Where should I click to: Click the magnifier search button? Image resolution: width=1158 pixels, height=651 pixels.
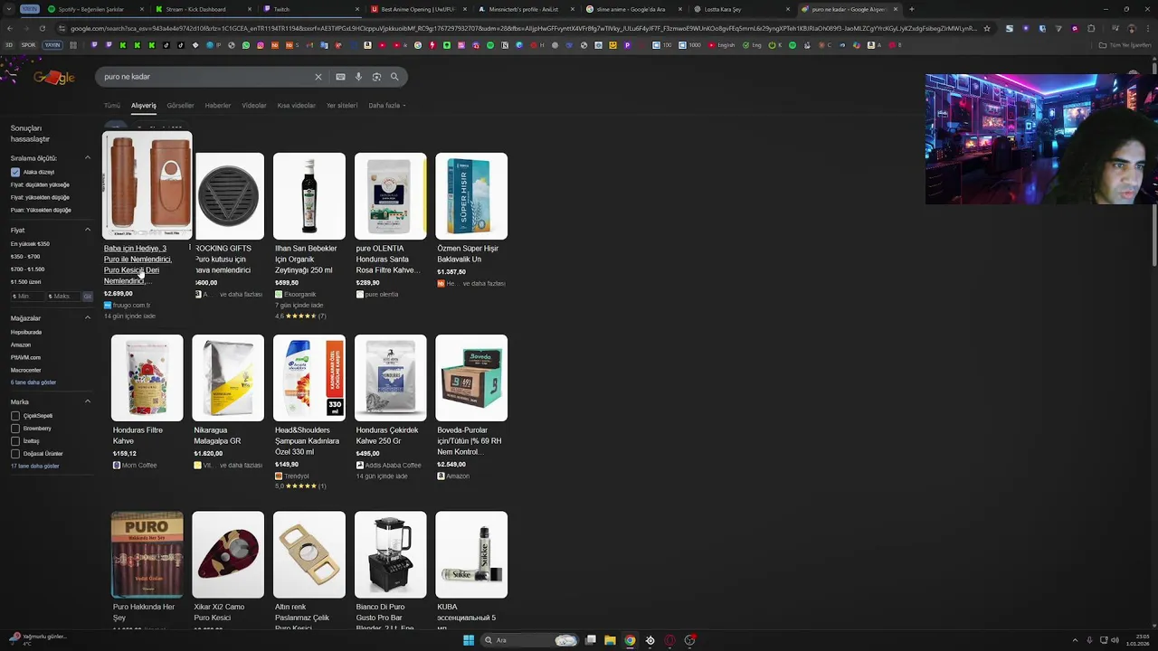394,77
